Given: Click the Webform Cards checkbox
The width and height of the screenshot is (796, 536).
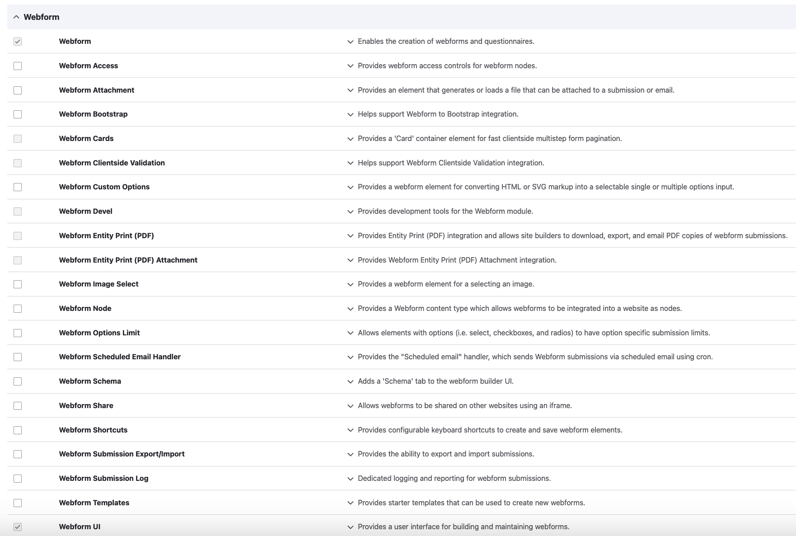Looking at the screenshot, I should [x=18, y=139].
